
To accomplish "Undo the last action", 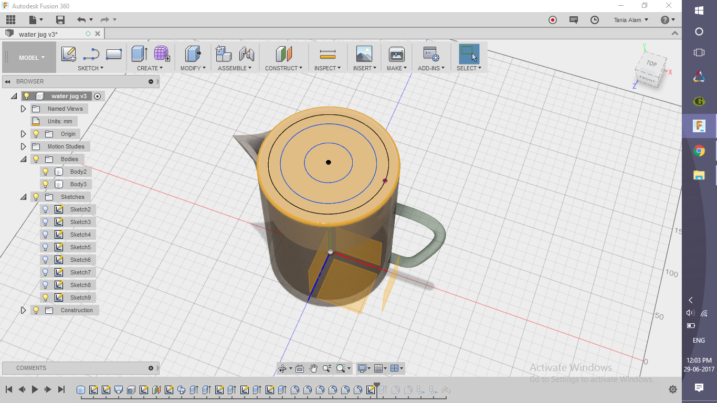I will click(x=81, y=20).
